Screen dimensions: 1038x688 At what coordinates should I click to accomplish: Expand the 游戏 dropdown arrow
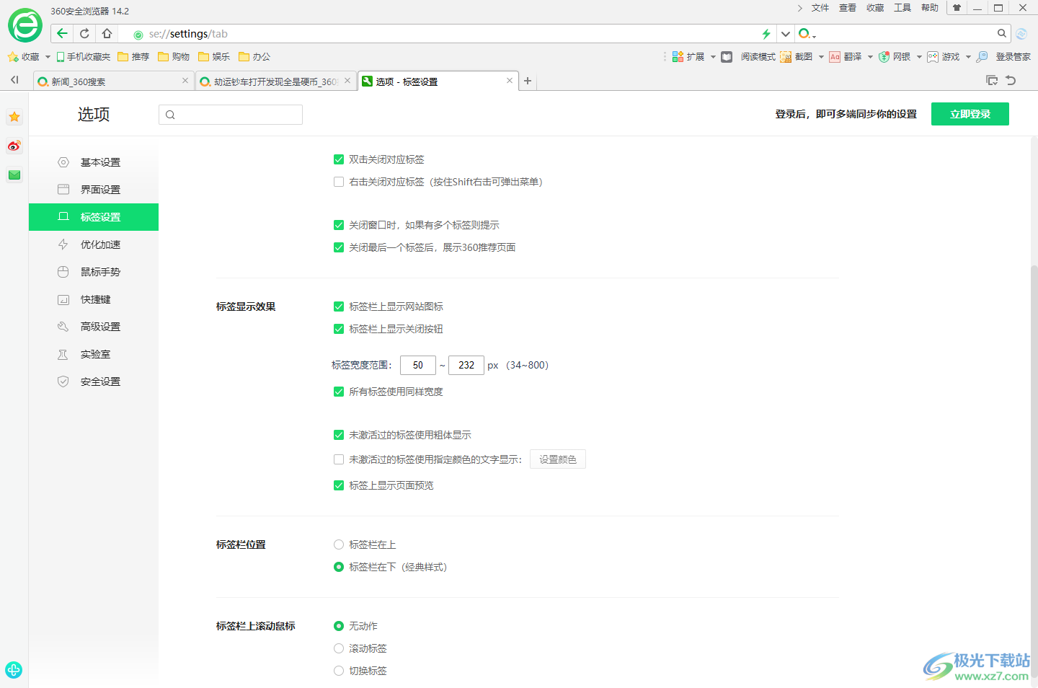pos(968,56)
